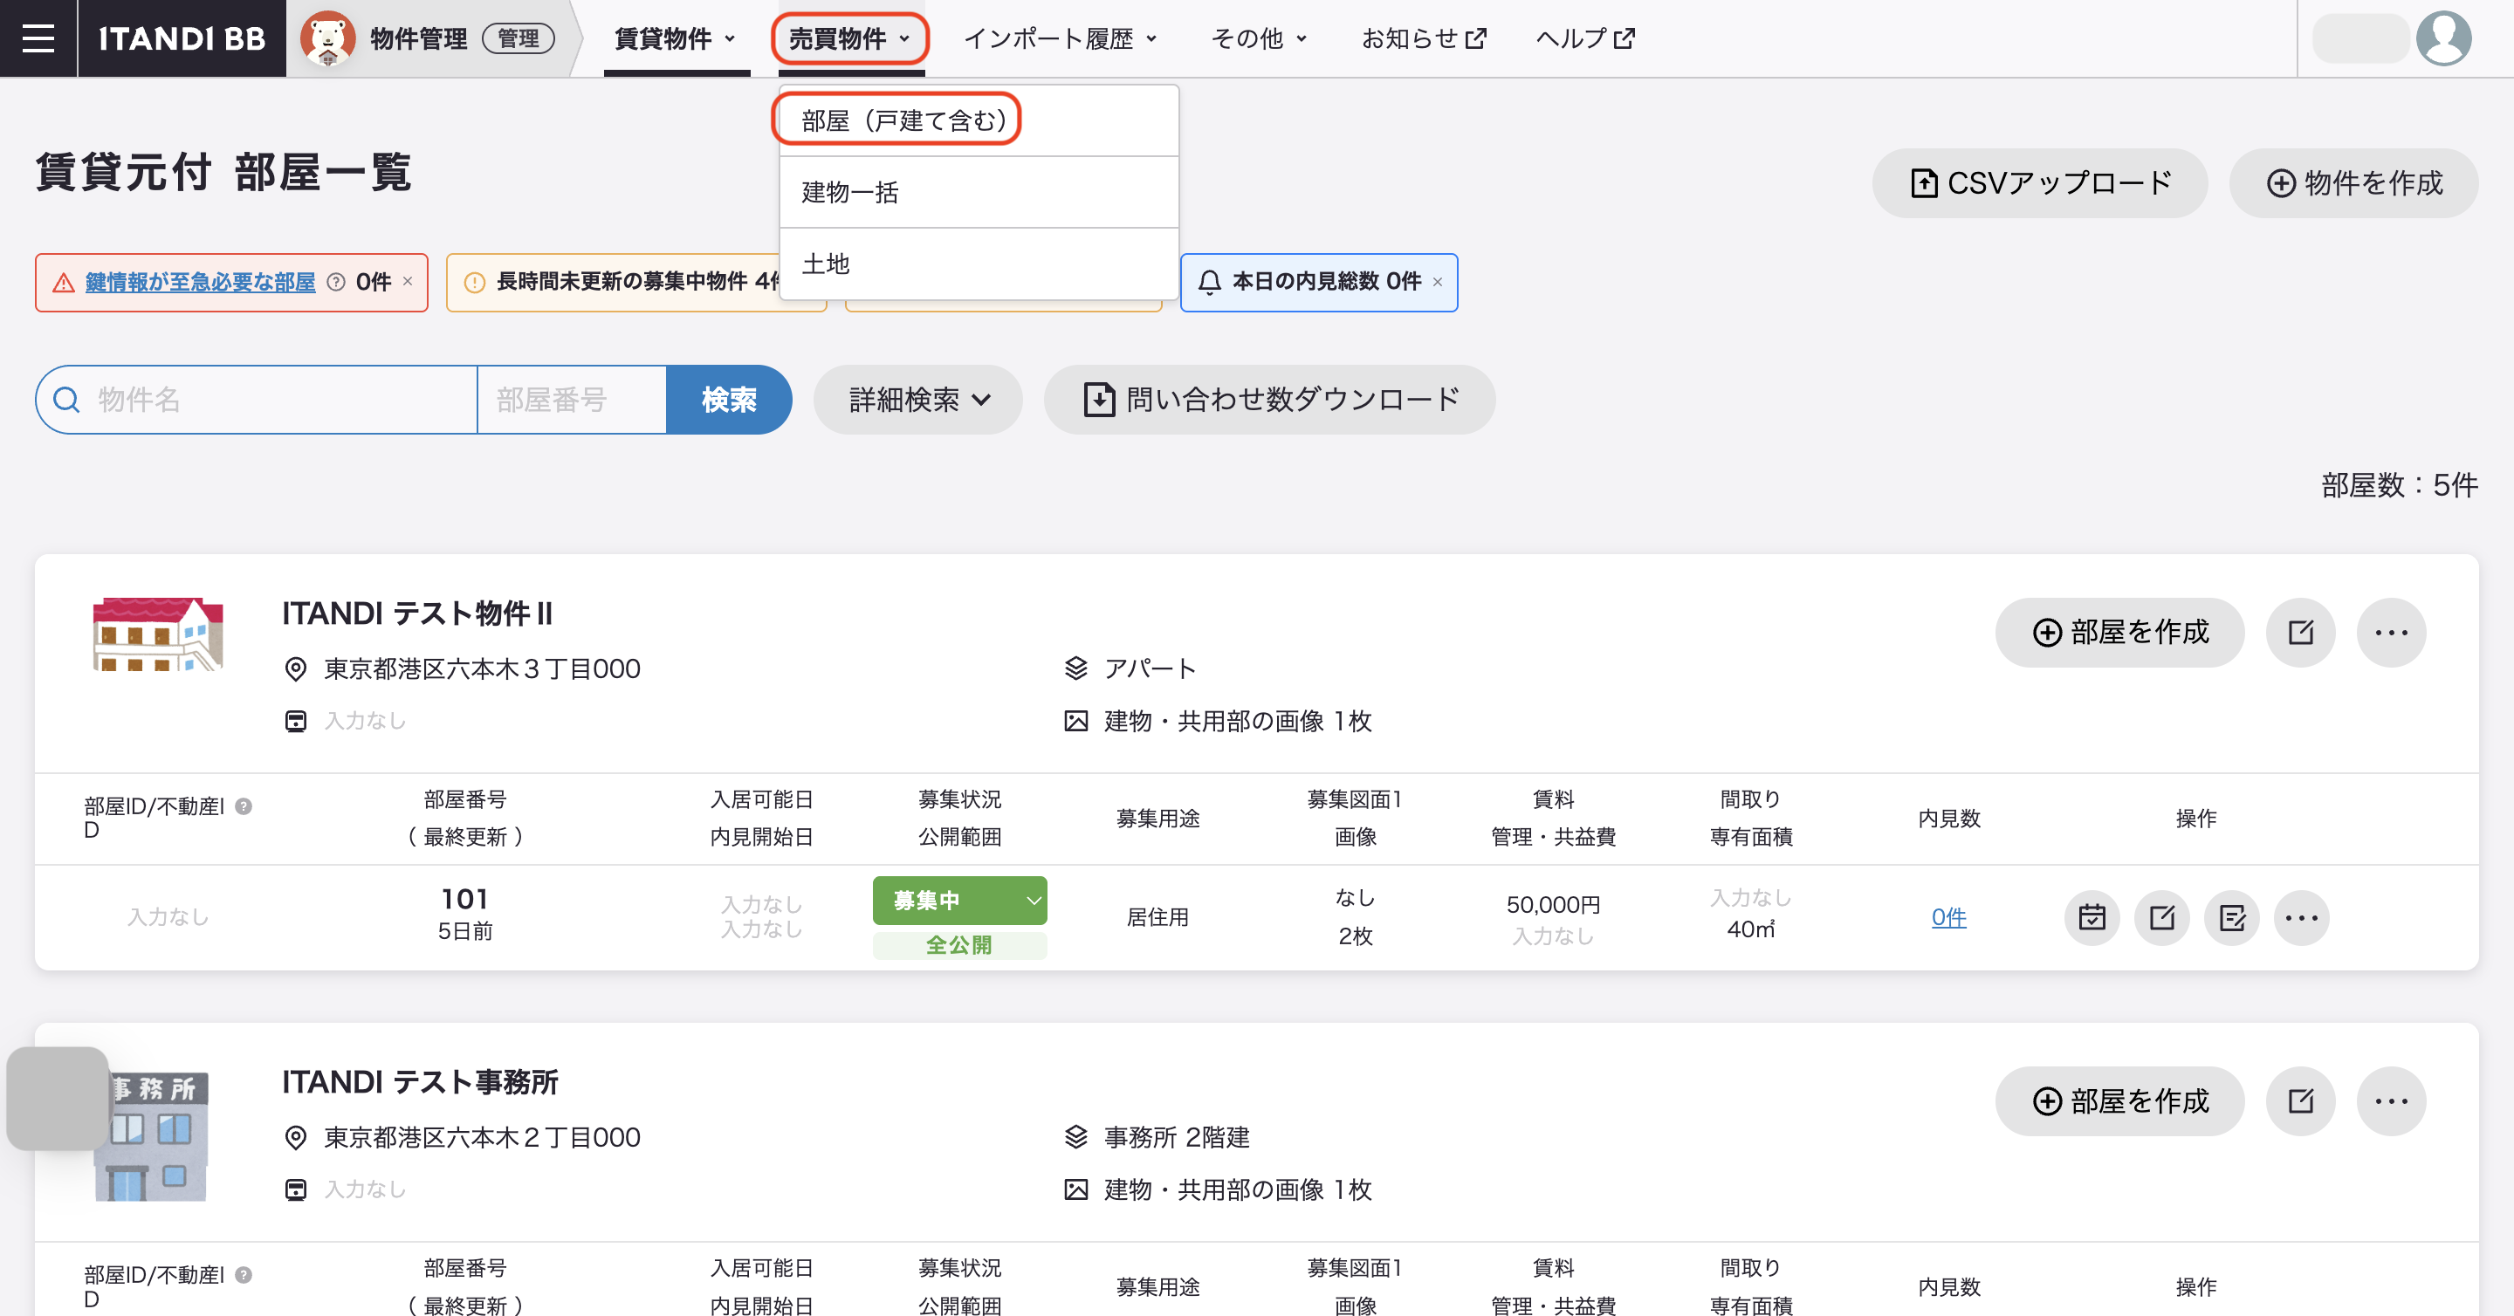Edit ITANDI テスト事務所 building

[2300, 1100]
